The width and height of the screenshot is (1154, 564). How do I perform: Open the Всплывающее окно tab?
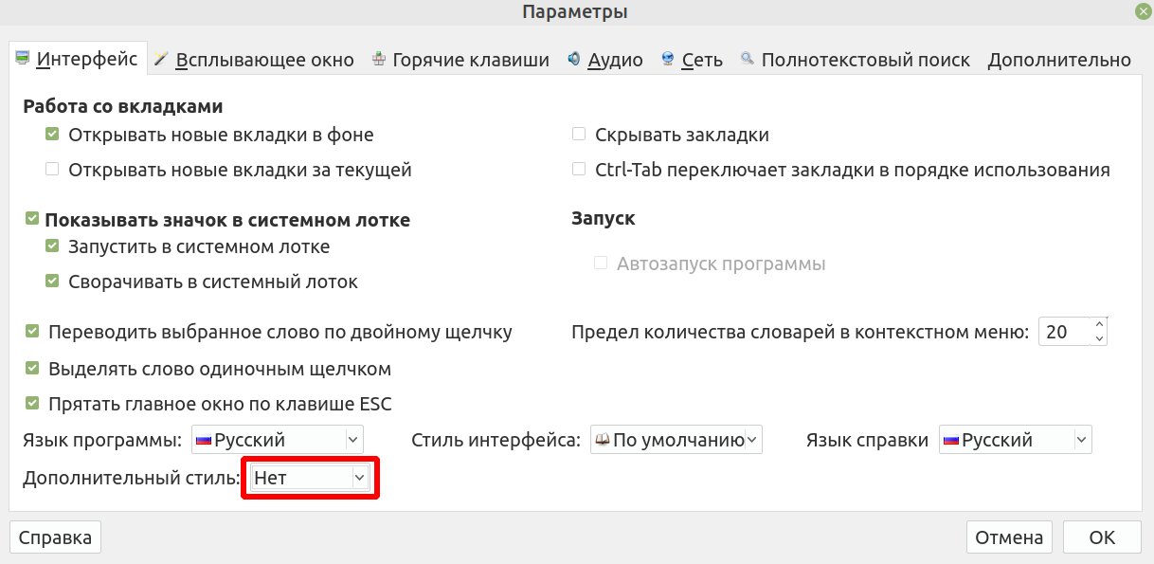pyautogui.click(x=254, y=60)
